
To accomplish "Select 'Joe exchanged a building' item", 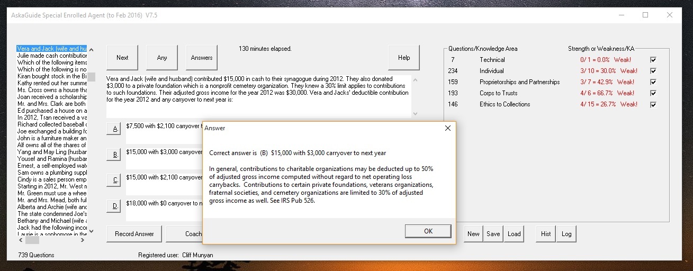I will 52,131.
